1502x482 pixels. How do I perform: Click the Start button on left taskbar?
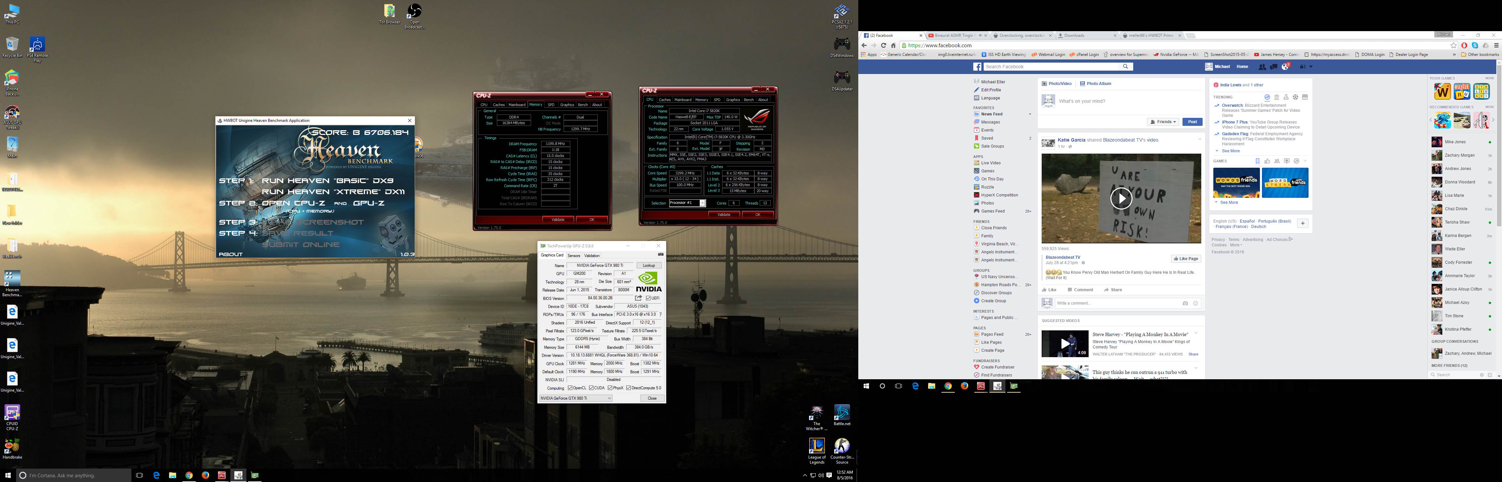click(x=8, y=476)
